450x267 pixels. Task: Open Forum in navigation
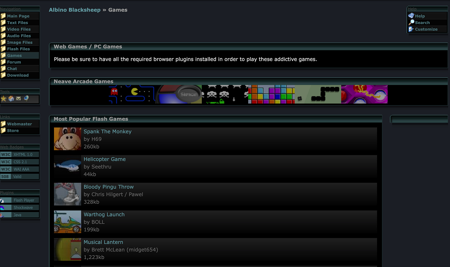coord(19,62)
